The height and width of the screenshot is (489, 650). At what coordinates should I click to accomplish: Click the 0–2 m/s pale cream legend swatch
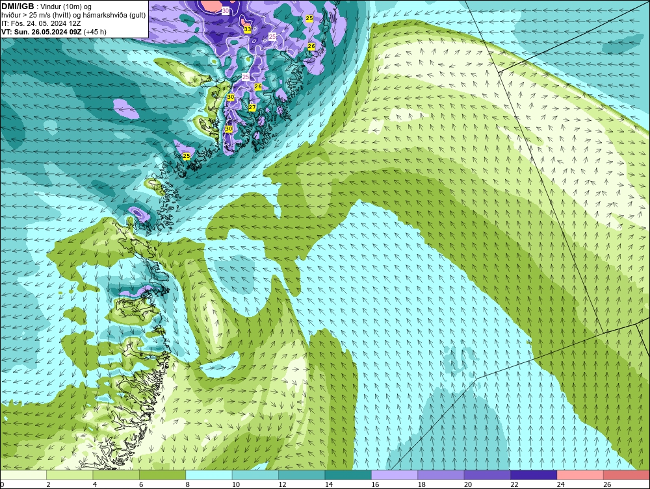click(x=23, y=475)
